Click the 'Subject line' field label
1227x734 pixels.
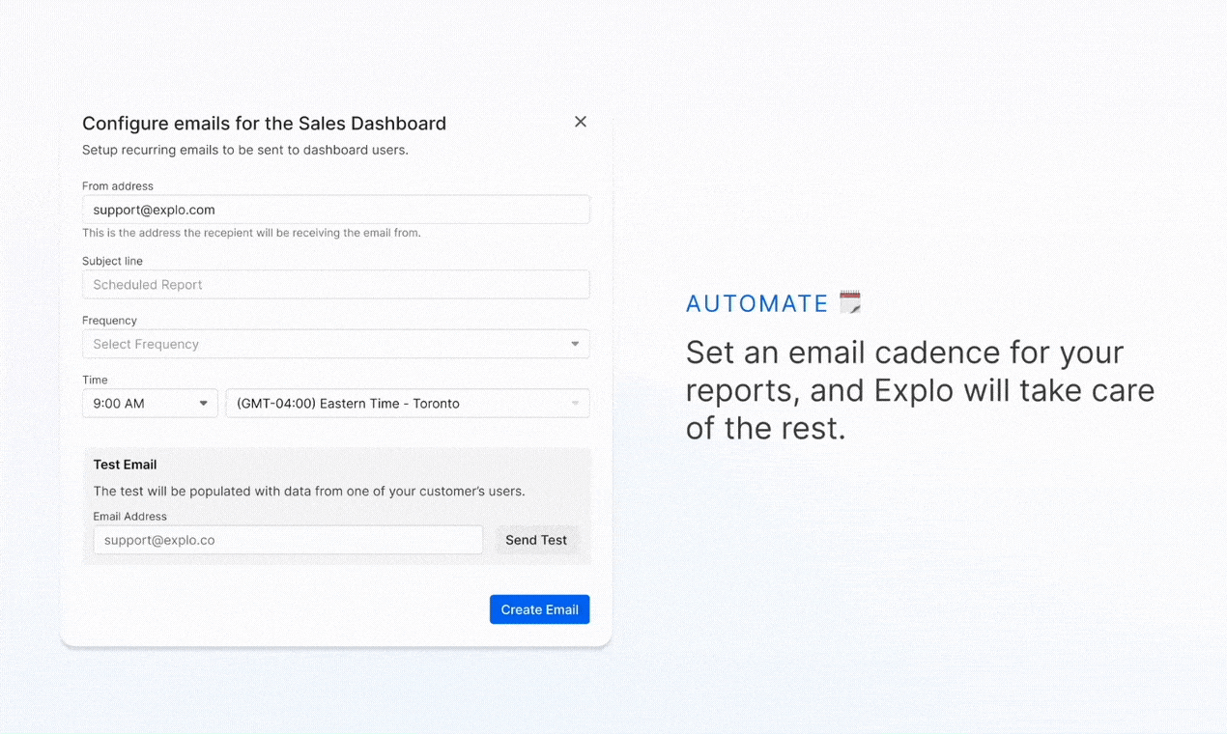coord(112,261)
